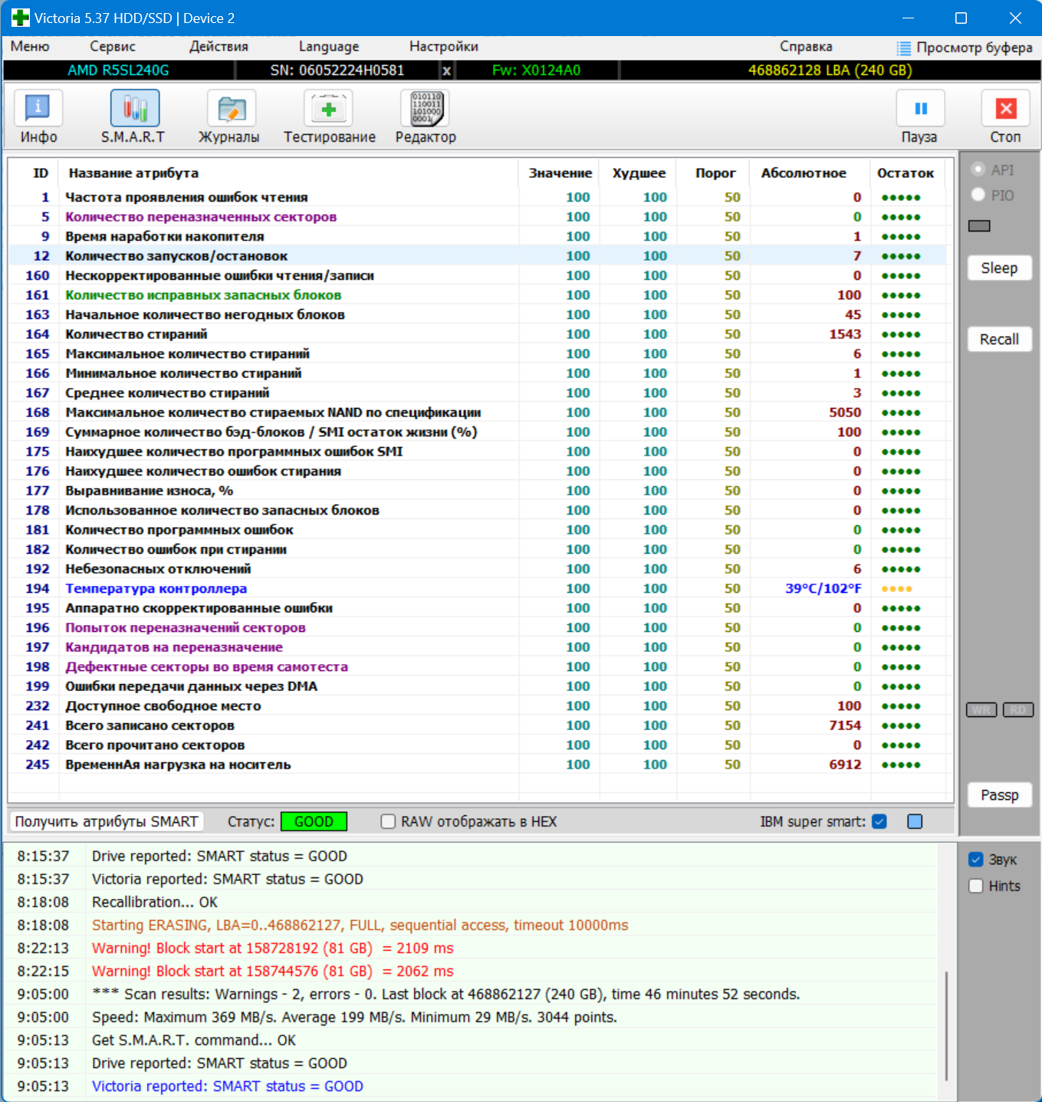Click log line Speed: Maximum 369 MB/s

click(x=354, y=1017)
